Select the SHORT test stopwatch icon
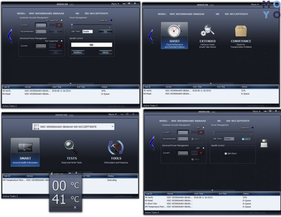 tap(174, 35)
